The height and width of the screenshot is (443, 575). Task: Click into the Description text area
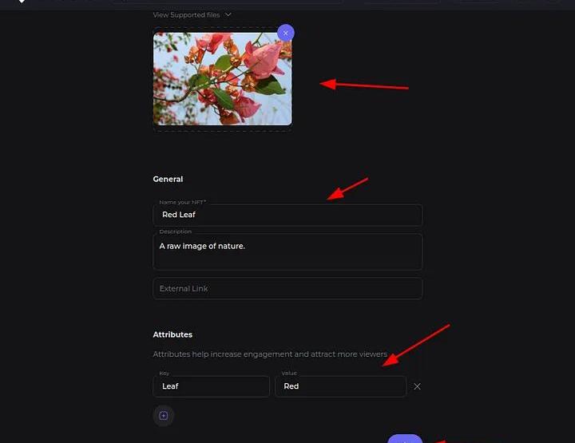pos(287,252)
